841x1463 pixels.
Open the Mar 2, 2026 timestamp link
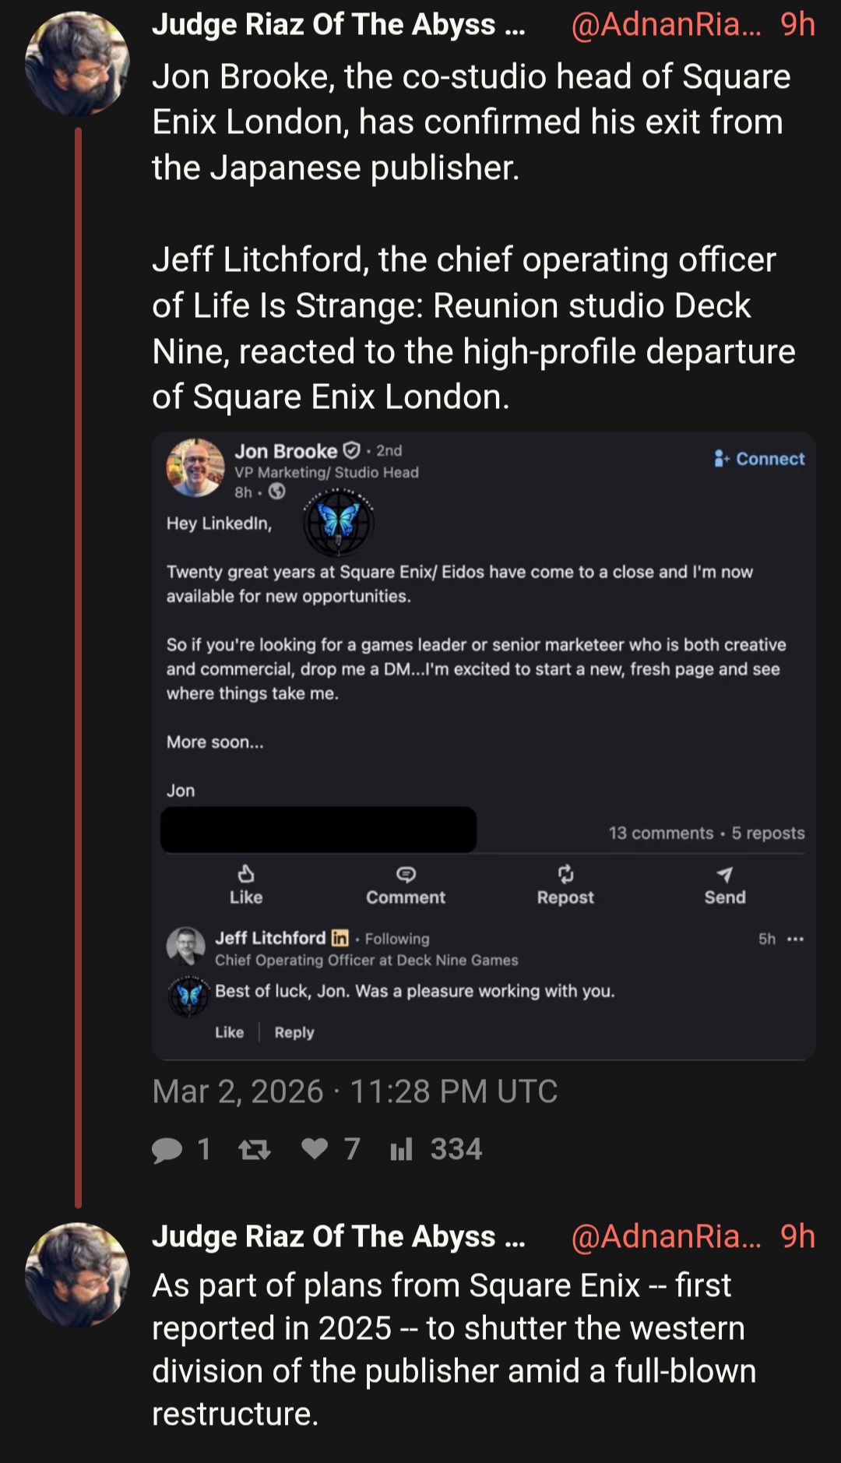(x=354, y=1091)
